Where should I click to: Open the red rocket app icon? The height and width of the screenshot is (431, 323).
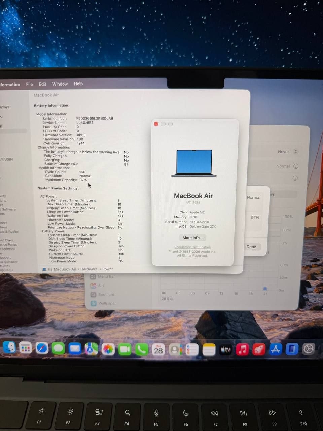pos(259,349)
